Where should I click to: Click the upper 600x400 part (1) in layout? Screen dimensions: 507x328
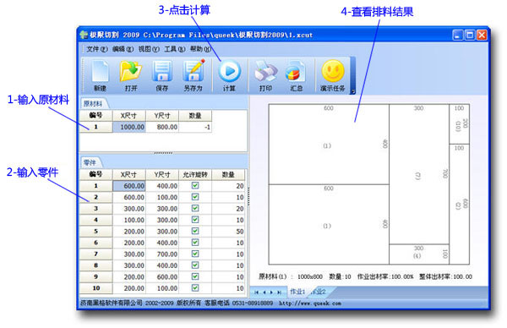pyautogui.click(x=329, y=145)
